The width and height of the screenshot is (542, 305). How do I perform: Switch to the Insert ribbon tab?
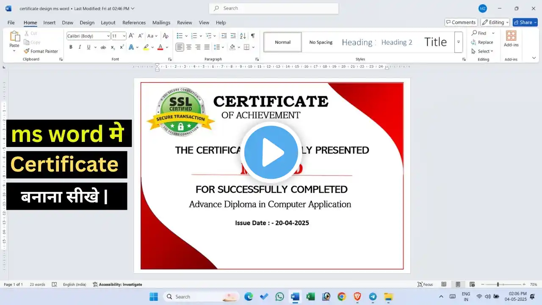coord(49,22)
